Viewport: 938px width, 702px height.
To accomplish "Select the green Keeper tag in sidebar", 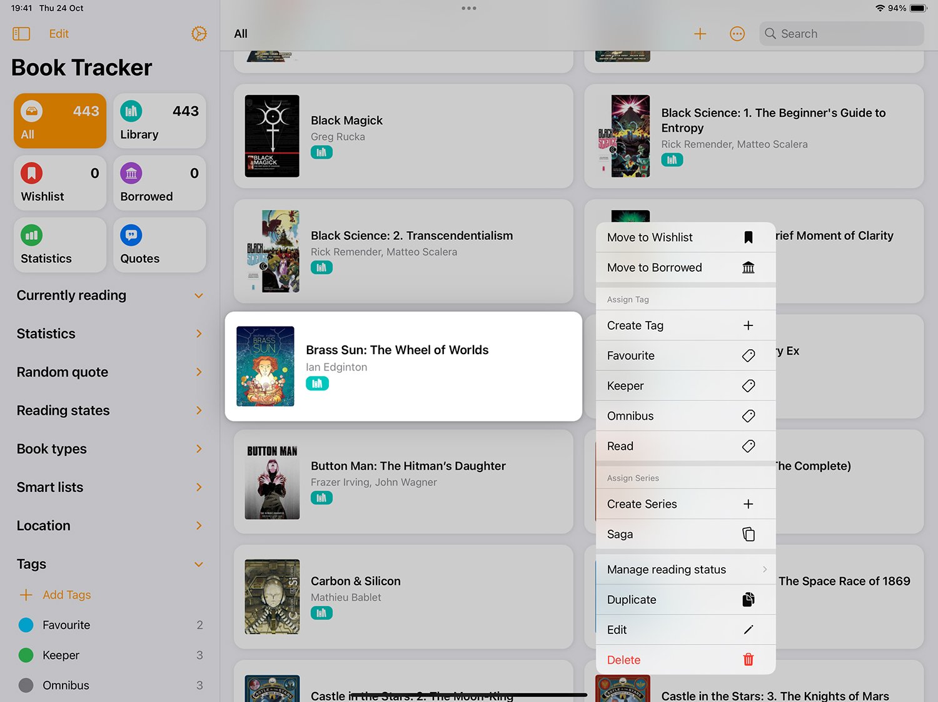I will tap(111, 655).
